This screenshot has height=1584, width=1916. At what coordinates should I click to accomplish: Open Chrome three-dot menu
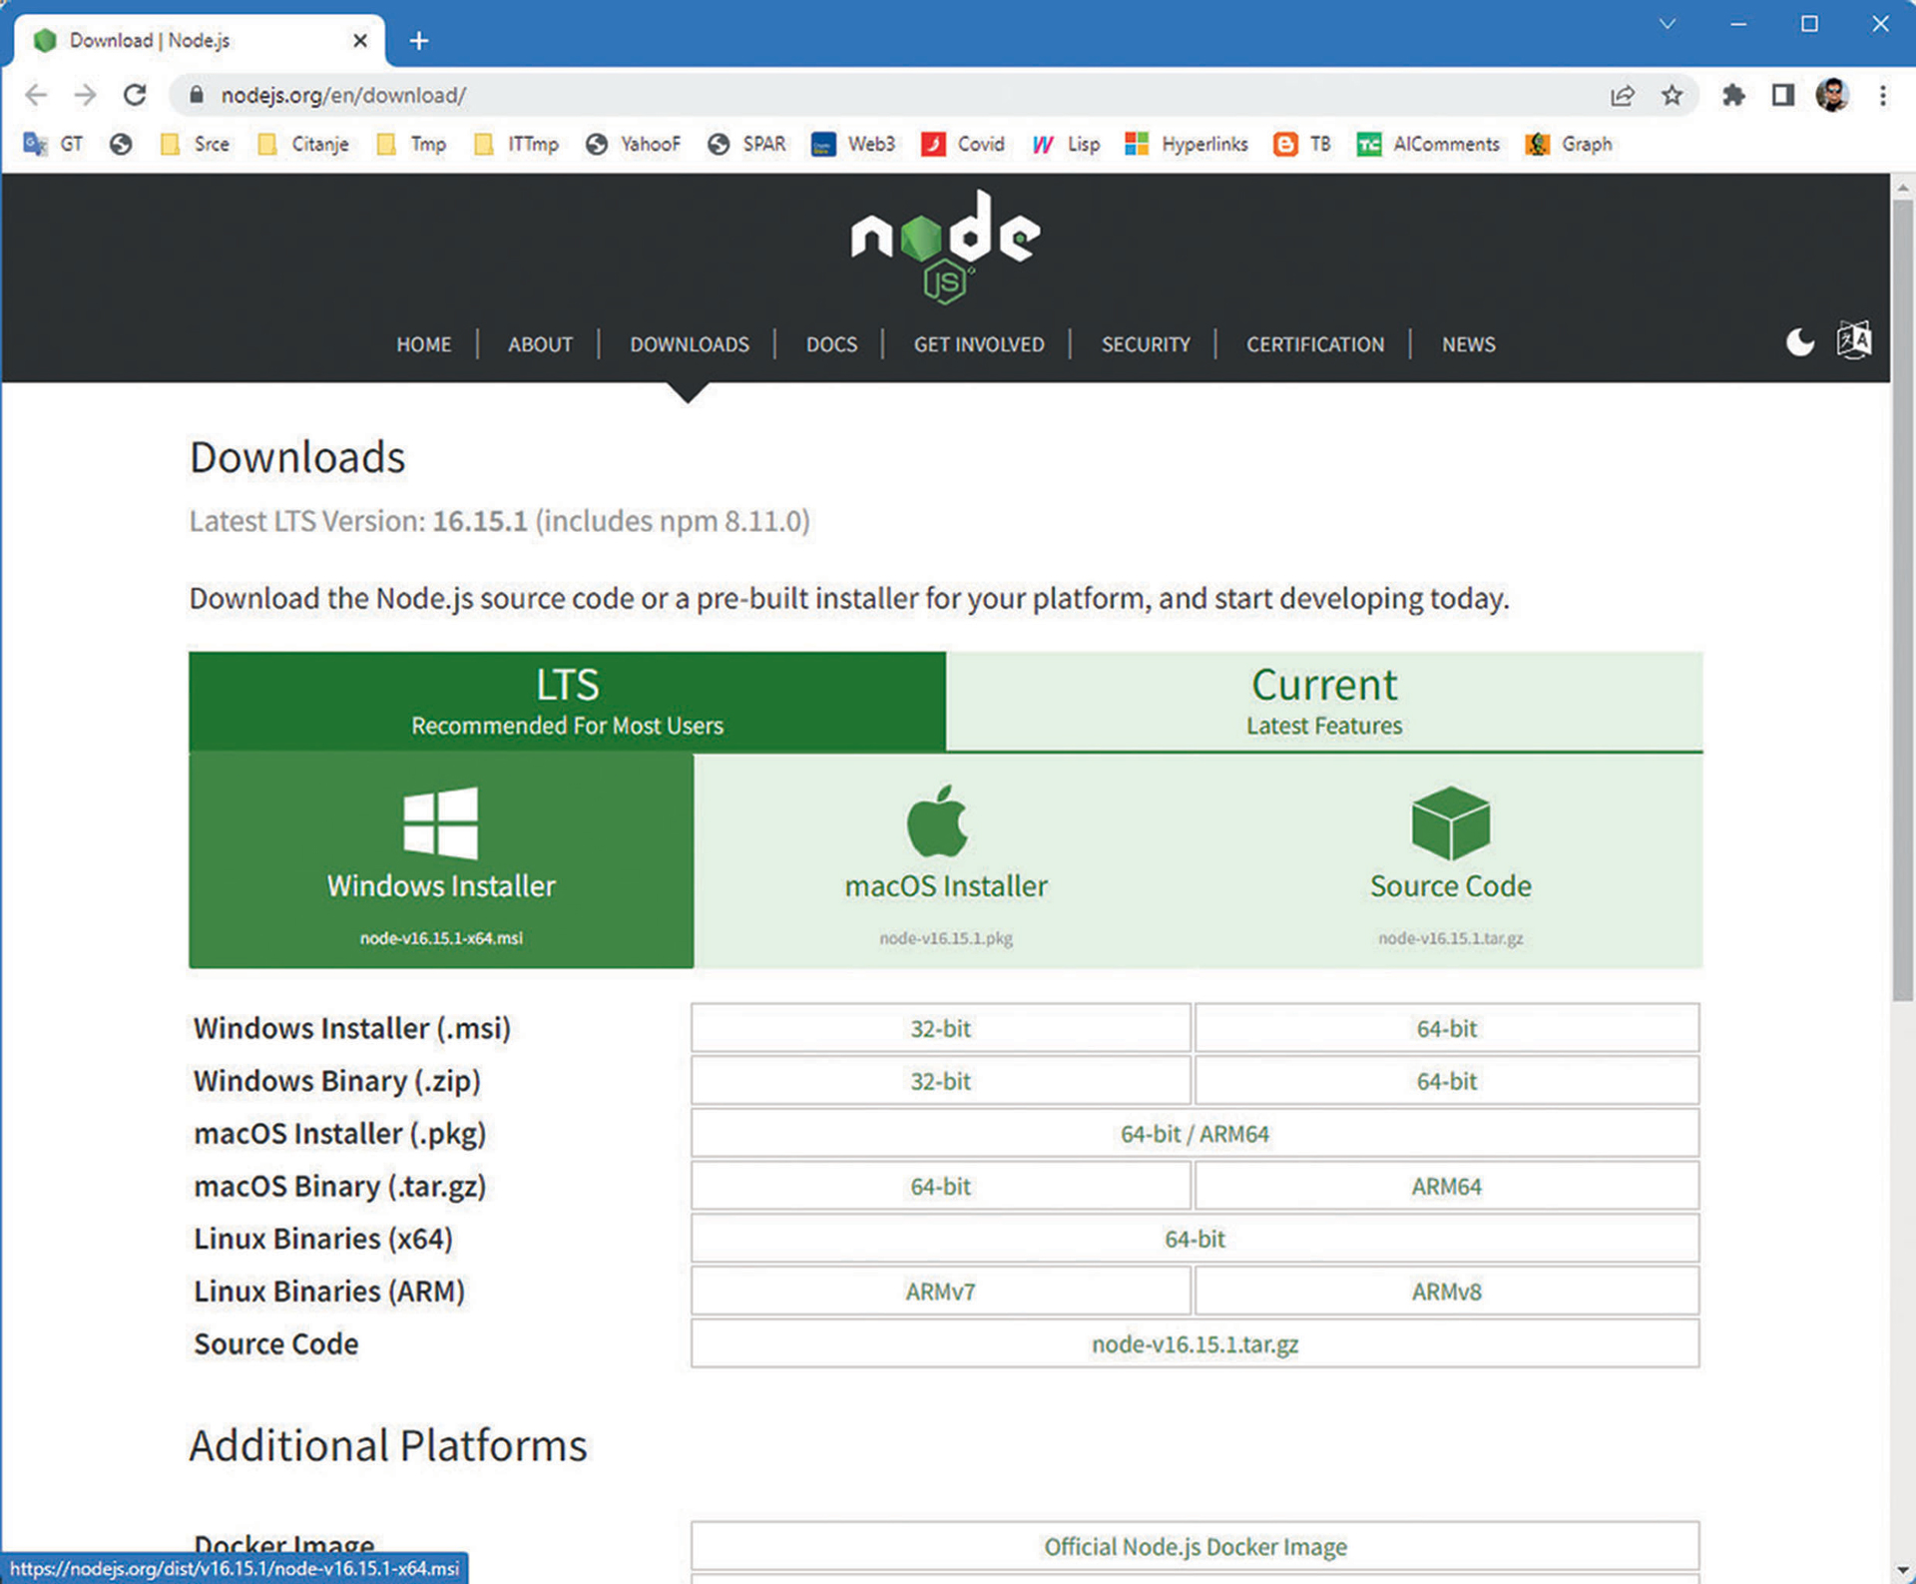[x=1882, y=96]
